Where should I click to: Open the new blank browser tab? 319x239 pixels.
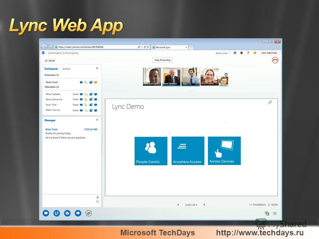(191, 47)
